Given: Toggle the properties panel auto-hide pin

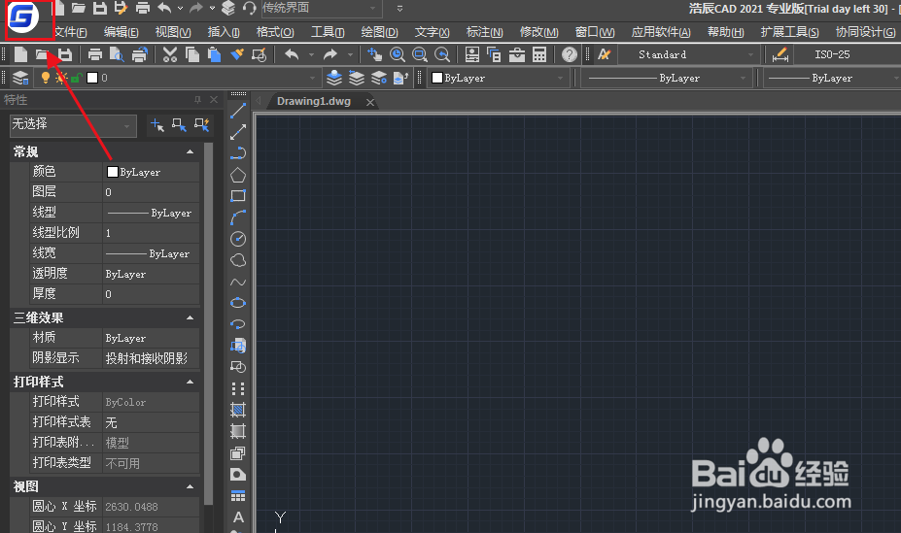Looking at the screenshot, I should click(197, 100).
